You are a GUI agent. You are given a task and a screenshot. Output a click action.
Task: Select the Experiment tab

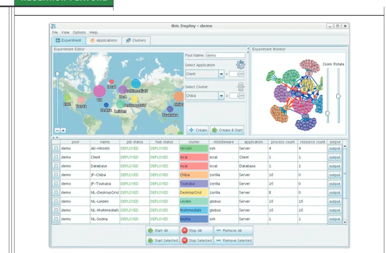pyautogui.click(x=68, y=40)
